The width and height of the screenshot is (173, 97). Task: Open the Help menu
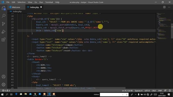tap(57, 2)
